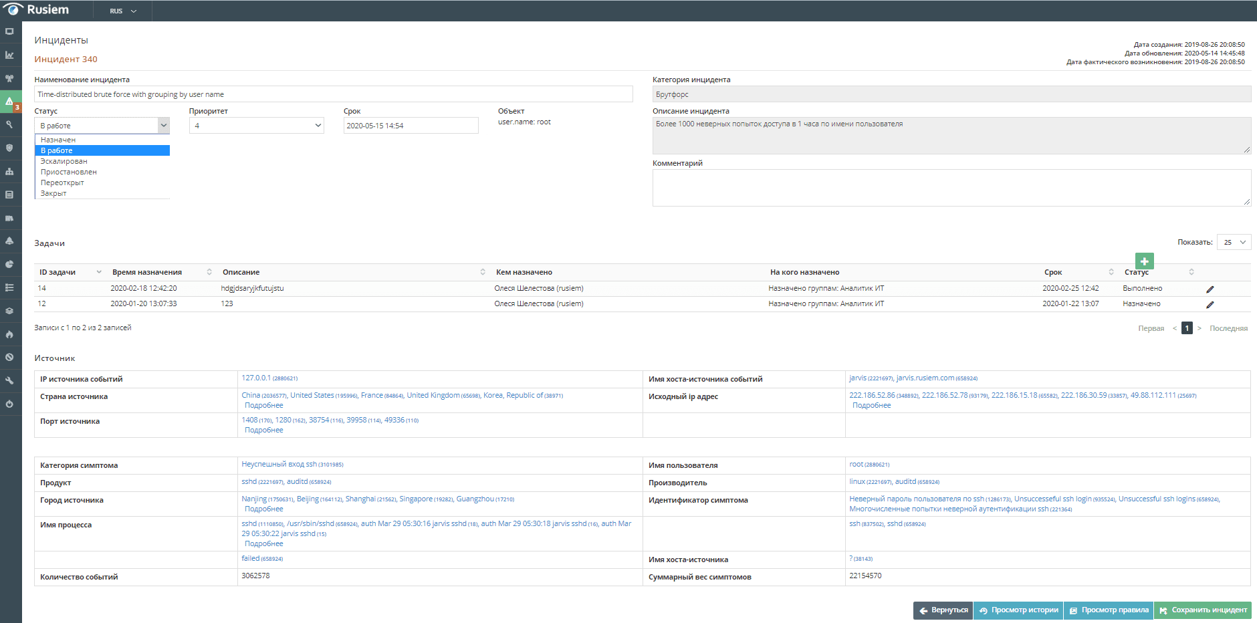Sort tasks by the Описание column
Screen dimensions: 1257x623
[x=354, y=272]
